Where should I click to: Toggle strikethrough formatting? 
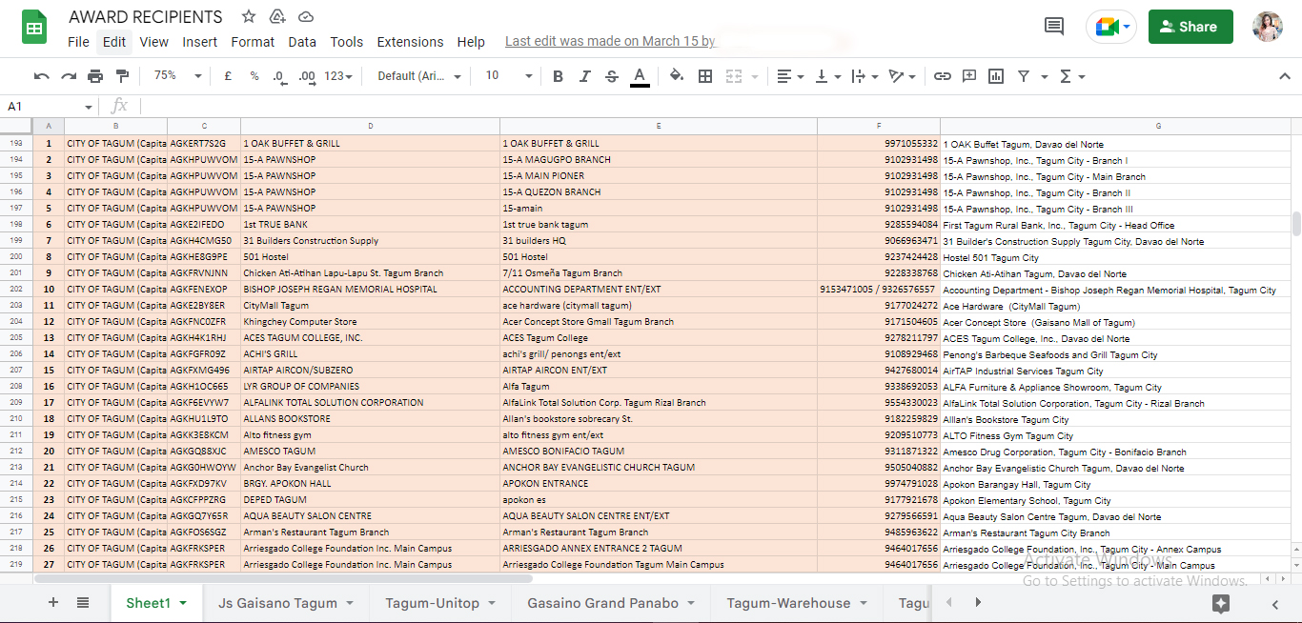click(x=612, y=76)
